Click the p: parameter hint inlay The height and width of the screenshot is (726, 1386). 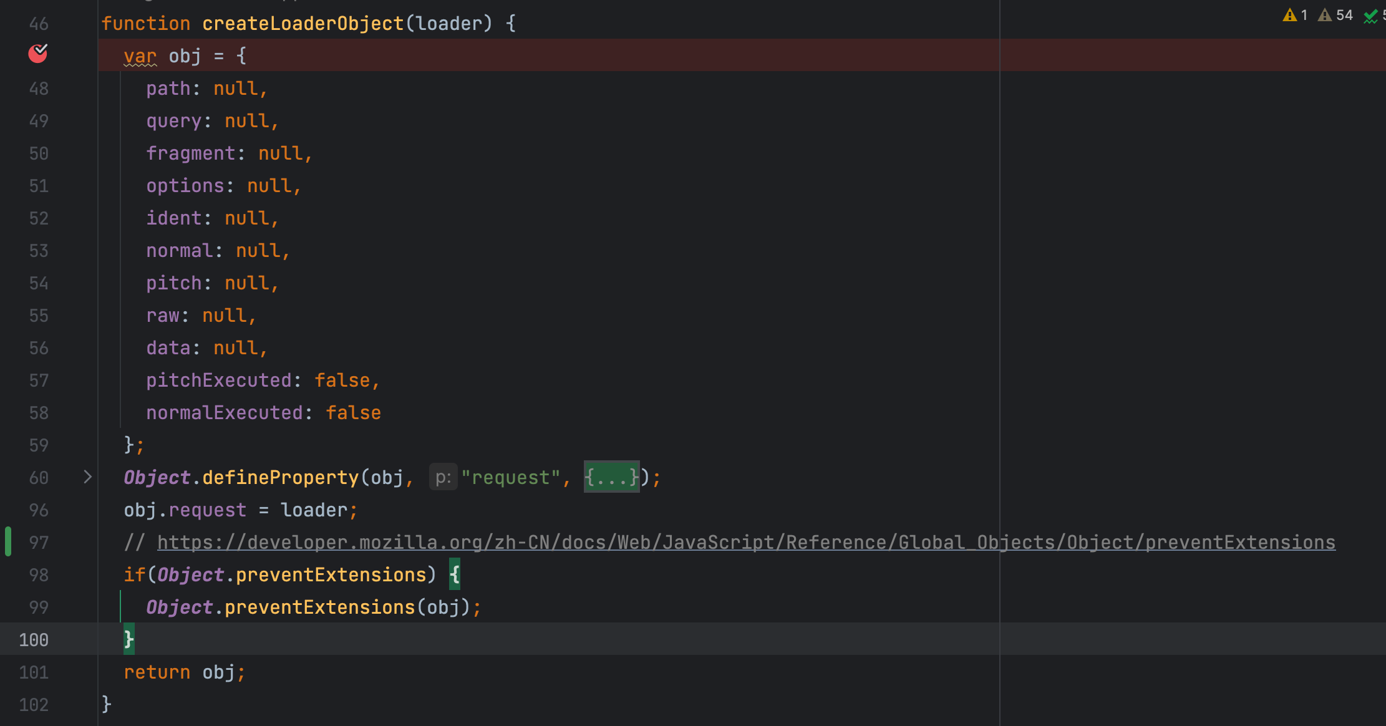(443, 478)
